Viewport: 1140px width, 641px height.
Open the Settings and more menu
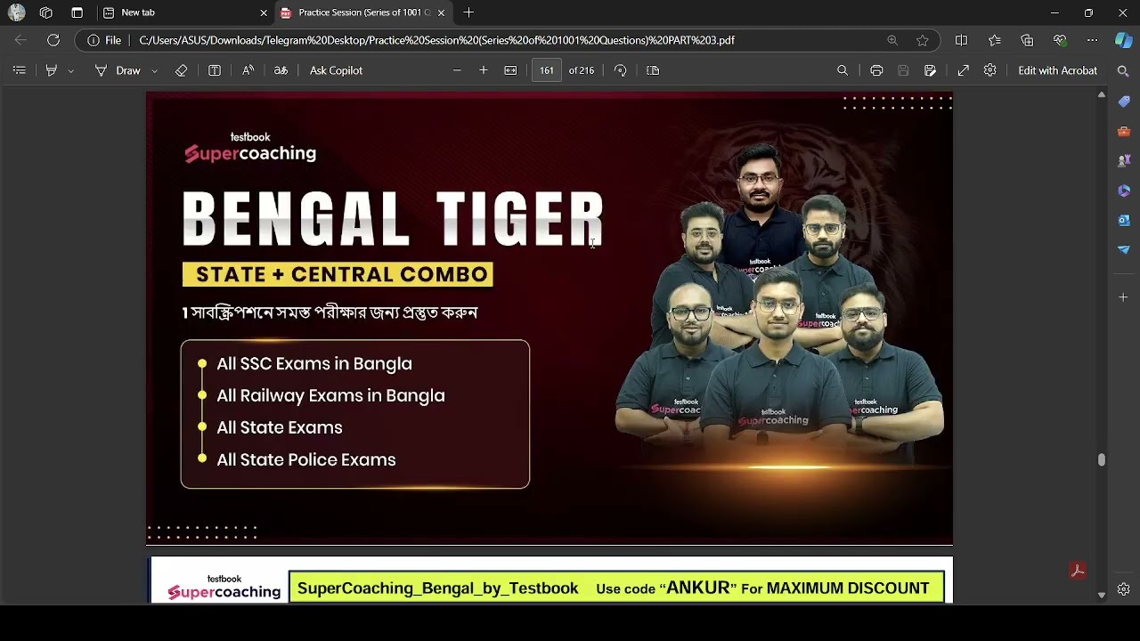coord(1093,40)
